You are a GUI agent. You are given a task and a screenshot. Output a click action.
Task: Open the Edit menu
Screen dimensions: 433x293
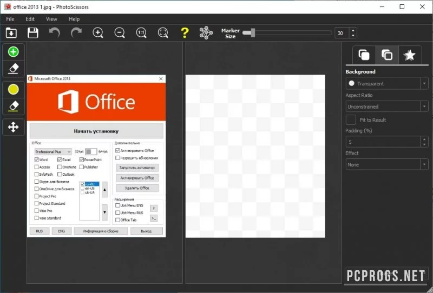coord(30,19)
